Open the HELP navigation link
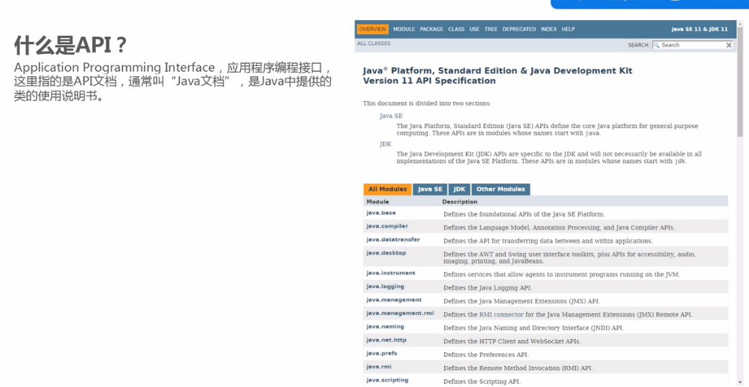The height and width of the screenshot is (387, 749). click(568, 29)
